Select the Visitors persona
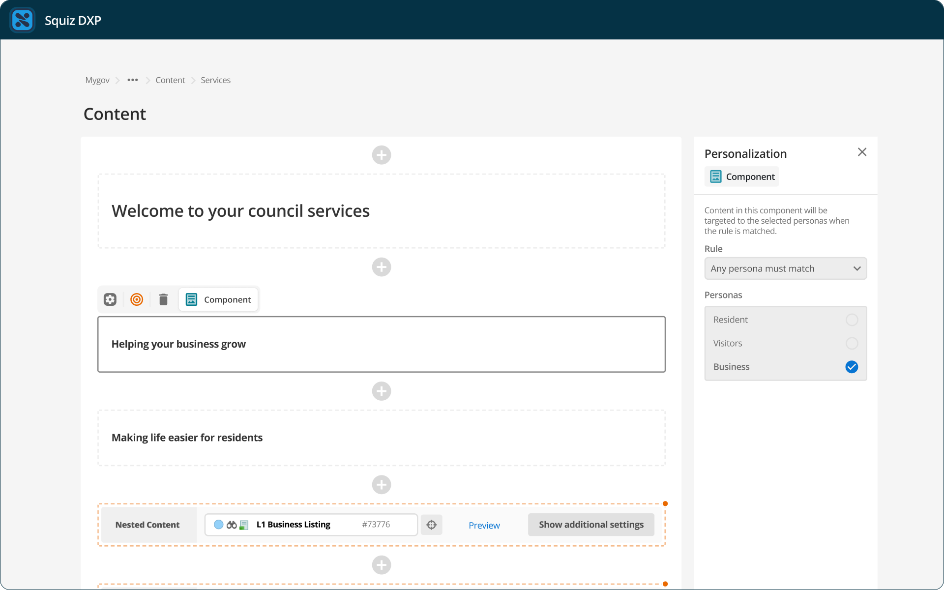The image size is (944, 590). [852, 343]
